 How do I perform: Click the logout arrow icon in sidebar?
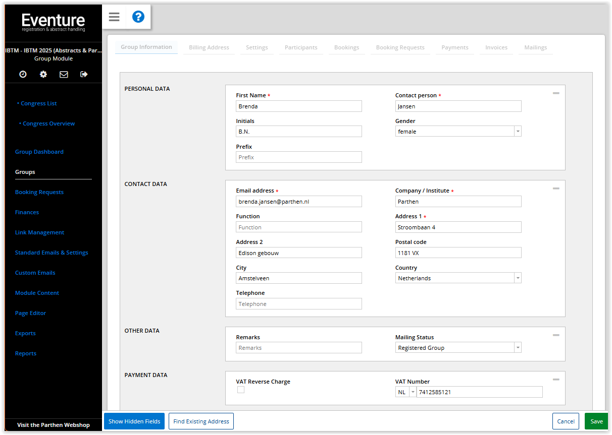[84, 74]
